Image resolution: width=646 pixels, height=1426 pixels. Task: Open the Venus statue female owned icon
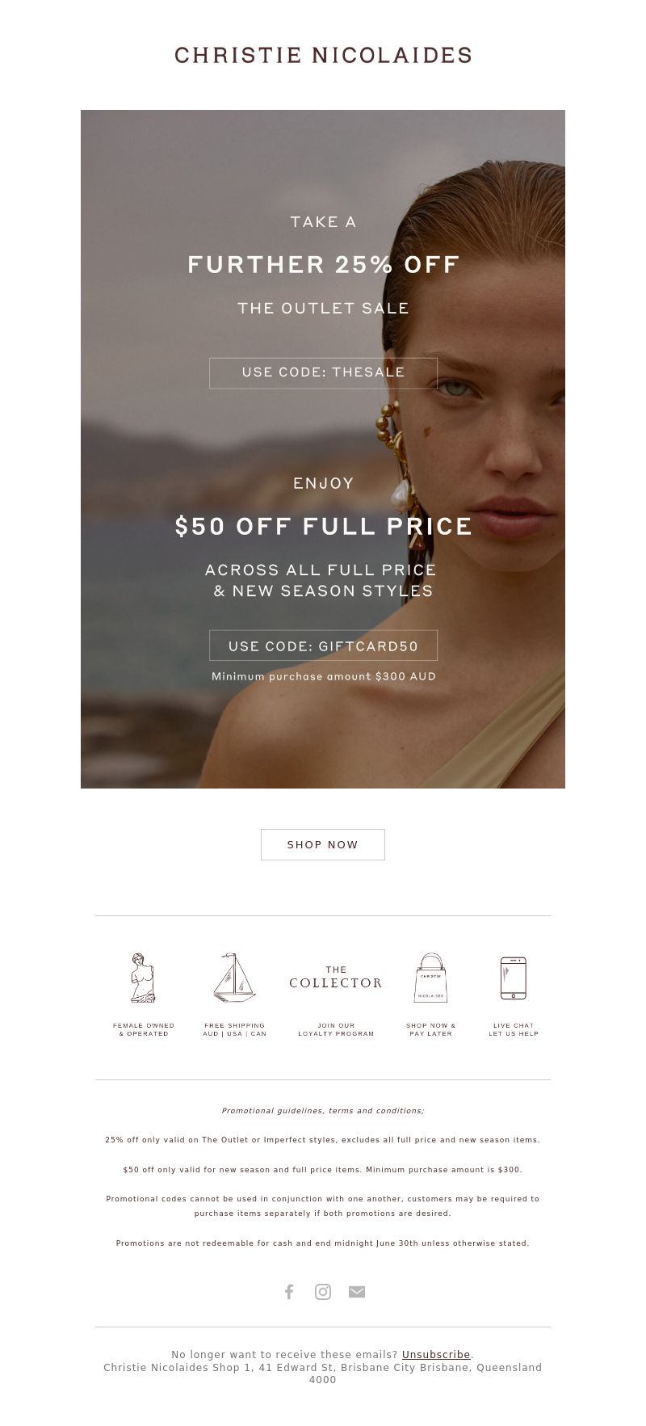coord(144,978)
